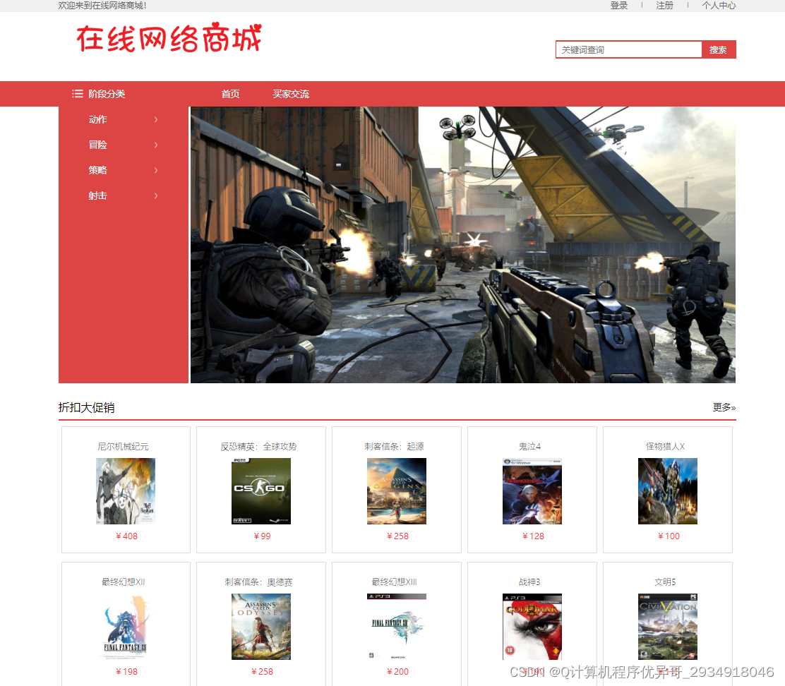
Task: Click the 战神3 product title
Action: click(529, 582)
